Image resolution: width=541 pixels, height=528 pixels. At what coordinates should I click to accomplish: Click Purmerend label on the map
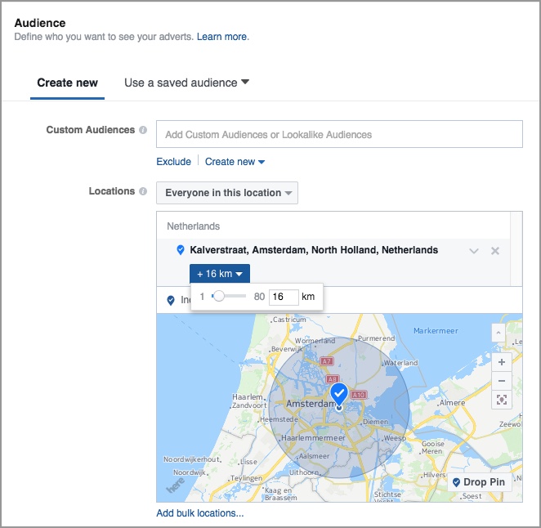[x=376, y=338]
